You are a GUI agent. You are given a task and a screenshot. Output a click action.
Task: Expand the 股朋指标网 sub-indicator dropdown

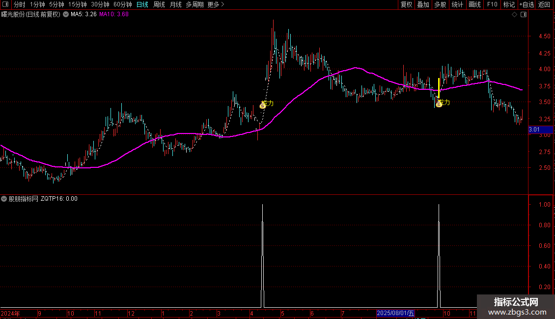tap(4, 199)
